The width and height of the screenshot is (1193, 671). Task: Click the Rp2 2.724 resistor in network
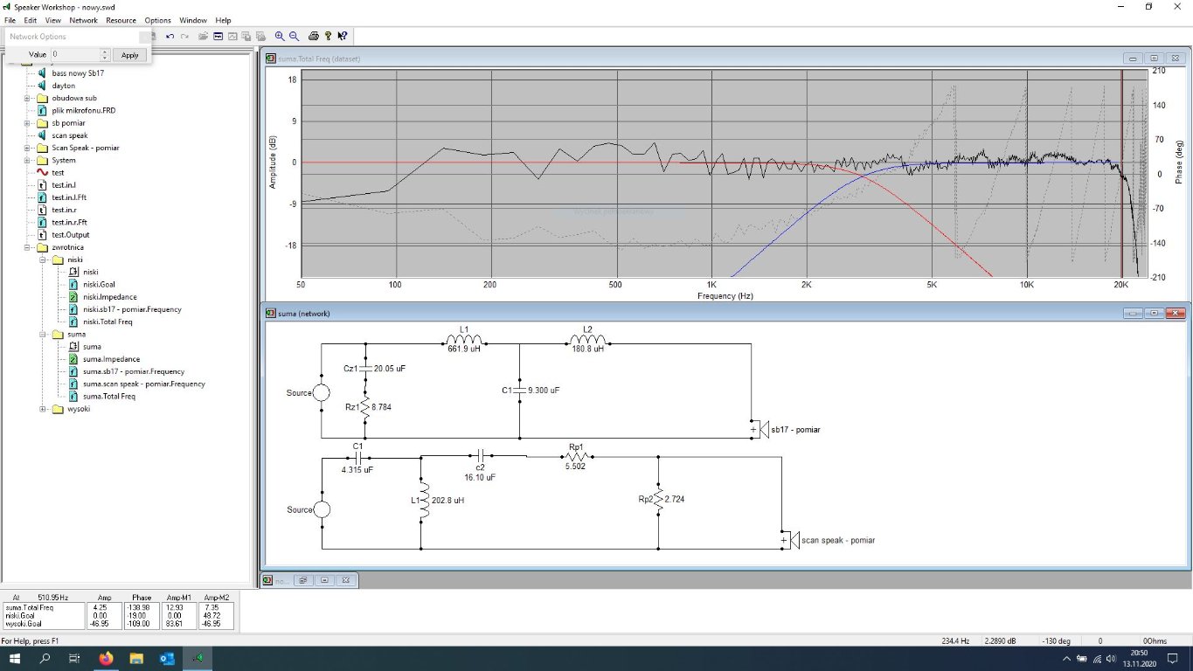(656, 500)
